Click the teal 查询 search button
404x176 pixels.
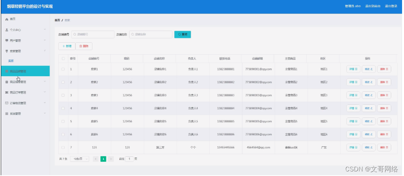[182, 34]
